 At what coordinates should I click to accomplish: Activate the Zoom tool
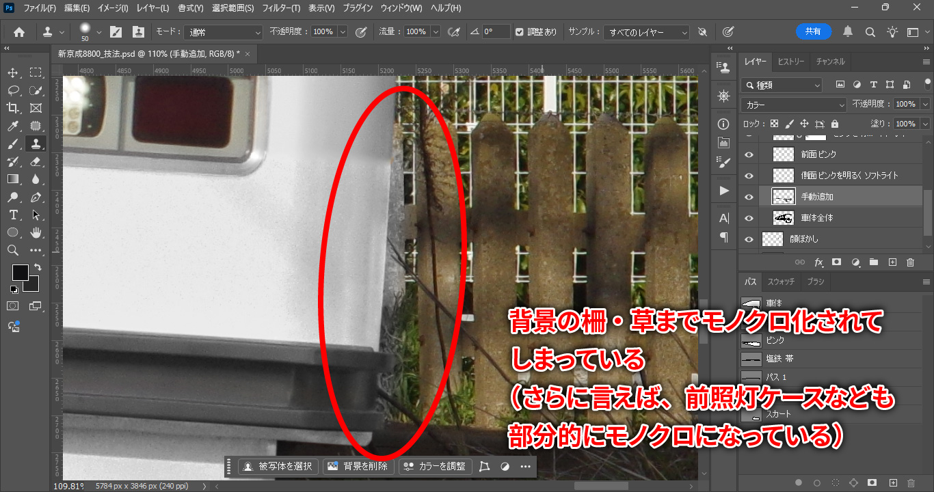pyautogui.click(x=13, y=250)
